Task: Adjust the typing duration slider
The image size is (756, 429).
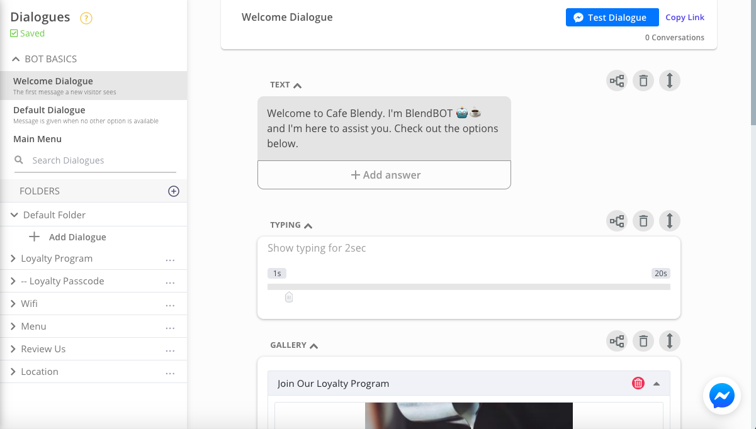Action: (289, 296)
